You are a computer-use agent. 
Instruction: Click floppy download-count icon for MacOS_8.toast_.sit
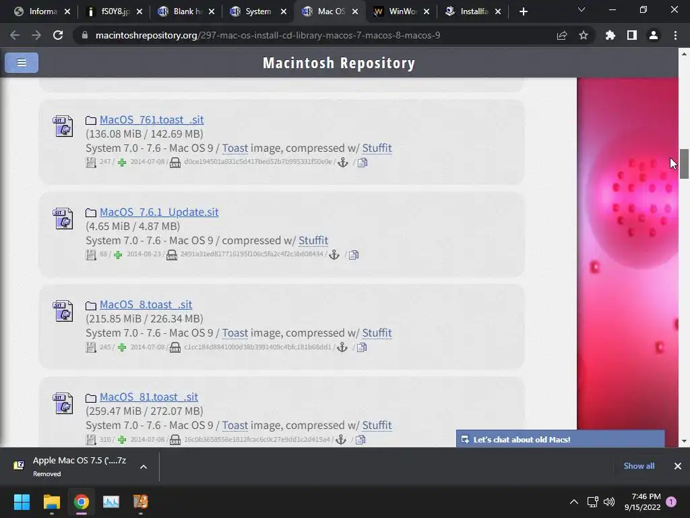click(x=91, y=347)
